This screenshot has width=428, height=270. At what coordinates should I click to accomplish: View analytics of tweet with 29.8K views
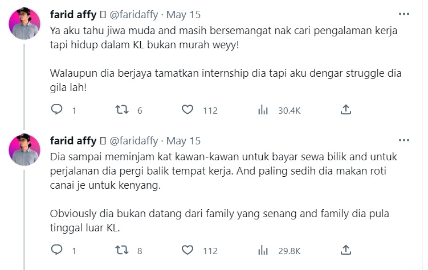click(x=263, y=250)
